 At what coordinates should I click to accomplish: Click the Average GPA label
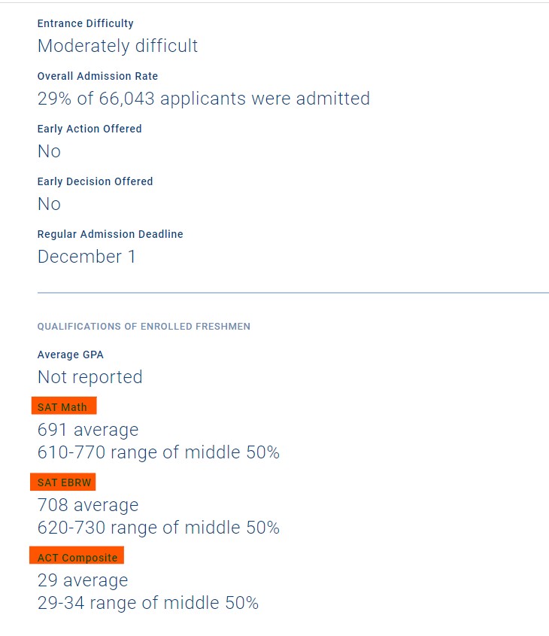tap(70, 355)
